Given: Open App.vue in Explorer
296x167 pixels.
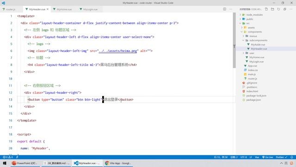Looking at the screenshot, I should [253, 66].
